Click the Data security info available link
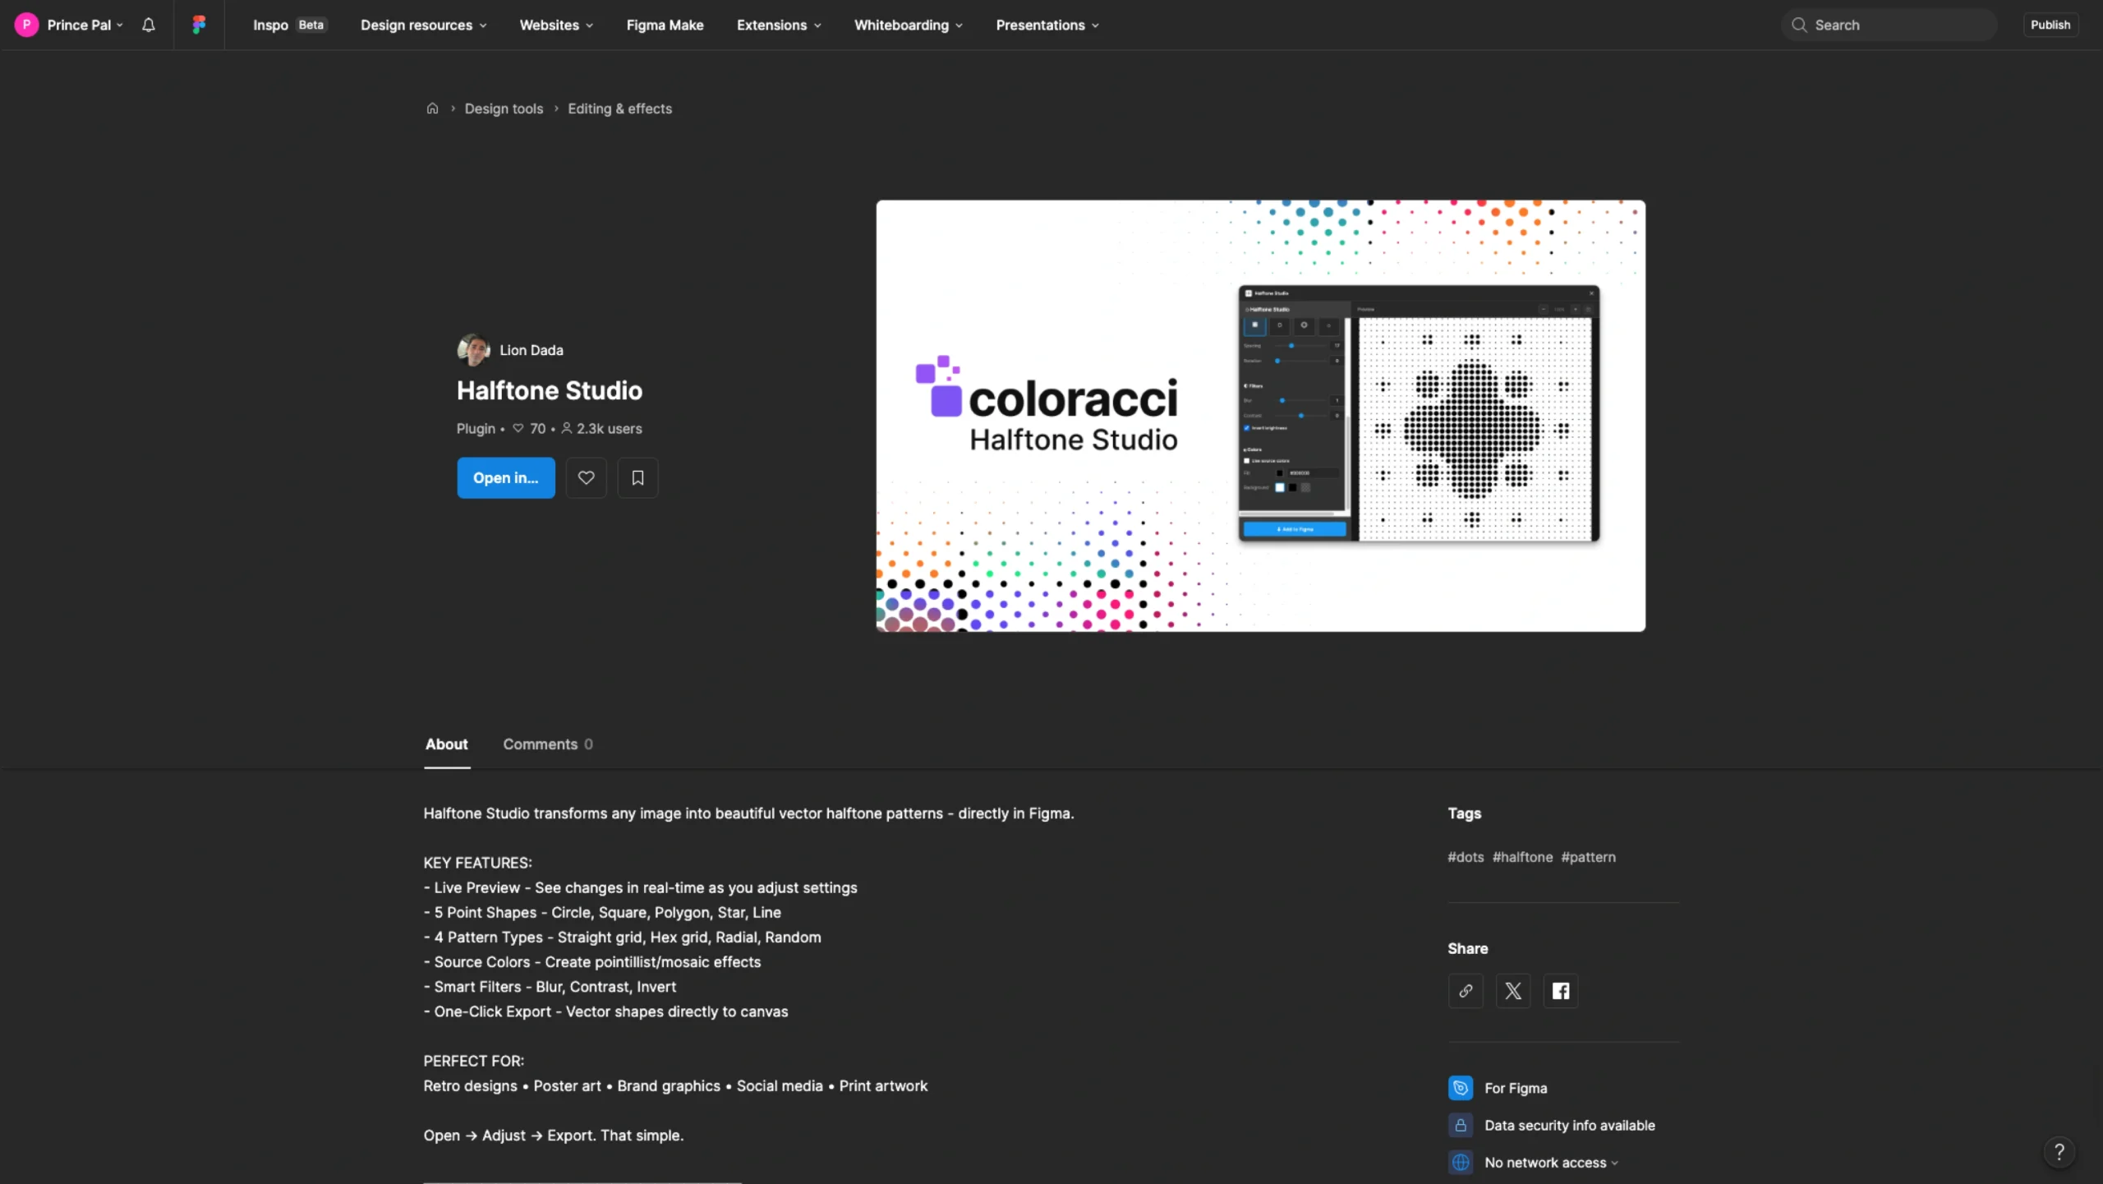Screen dimensions: 2103x1184 point(1569,1126)
